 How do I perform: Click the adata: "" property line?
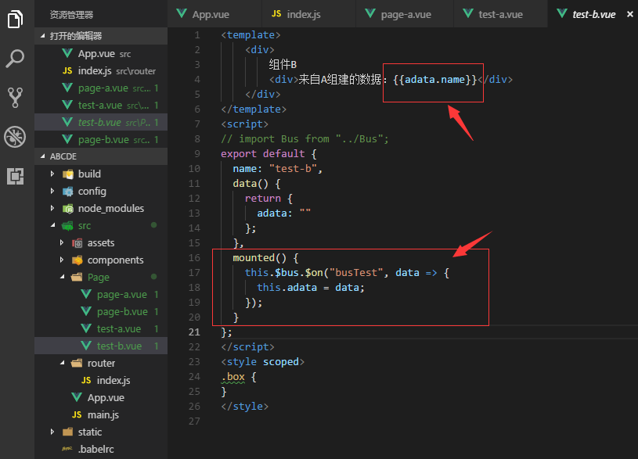283,213
